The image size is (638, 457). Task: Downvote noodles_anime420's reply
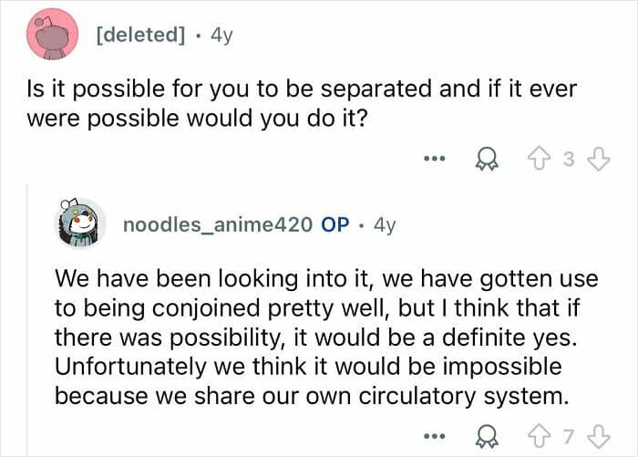click(600, 438)
